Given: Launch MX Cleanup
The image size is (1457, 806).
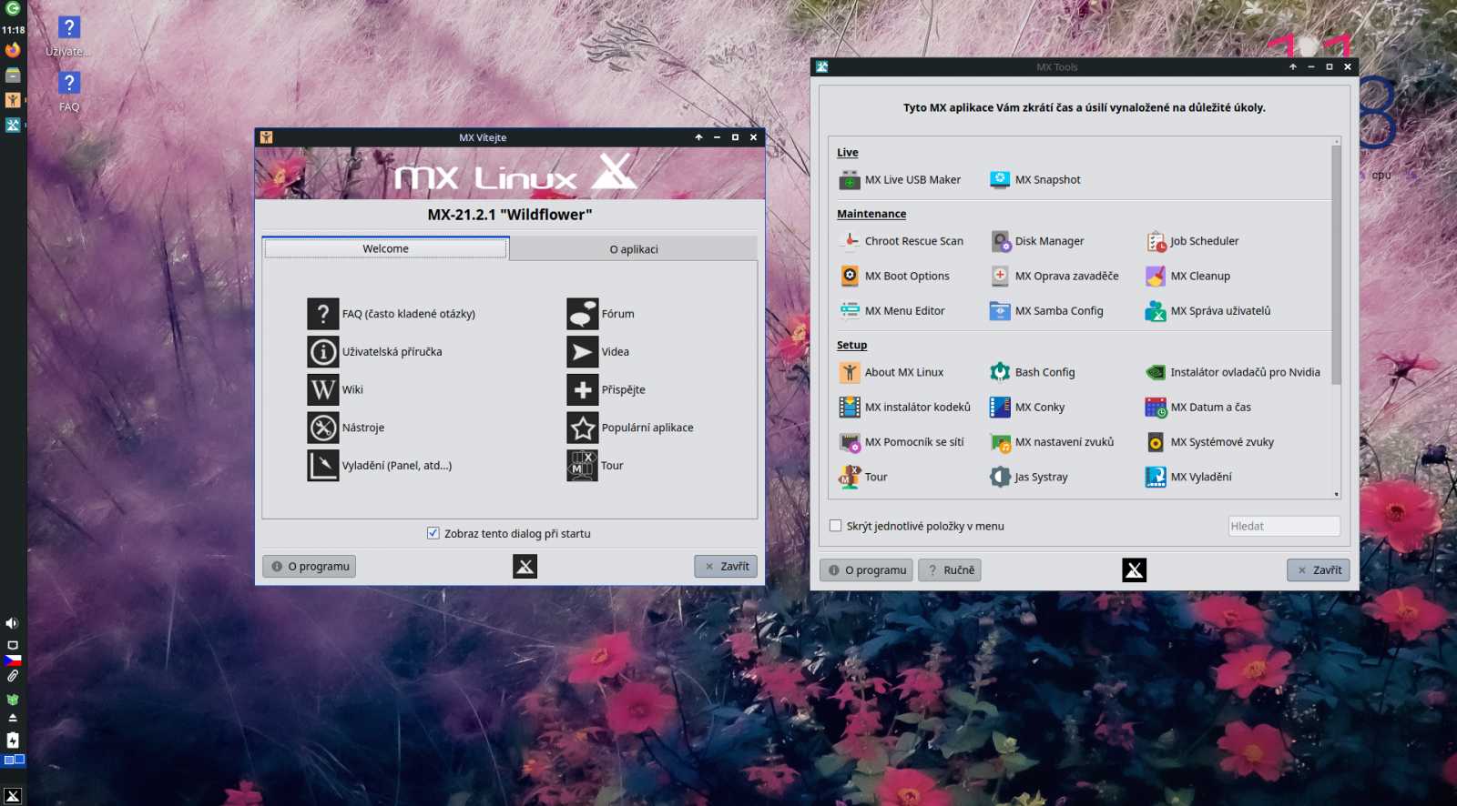Looking at the screenshot, I should pyautogui.click(x=1188, y=276).
